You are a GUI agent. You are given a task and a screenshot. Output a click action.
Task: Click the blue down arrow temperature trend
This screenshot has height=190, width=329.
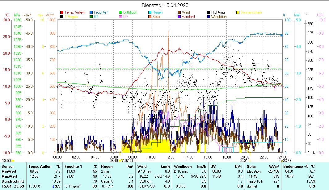point(53,186)
